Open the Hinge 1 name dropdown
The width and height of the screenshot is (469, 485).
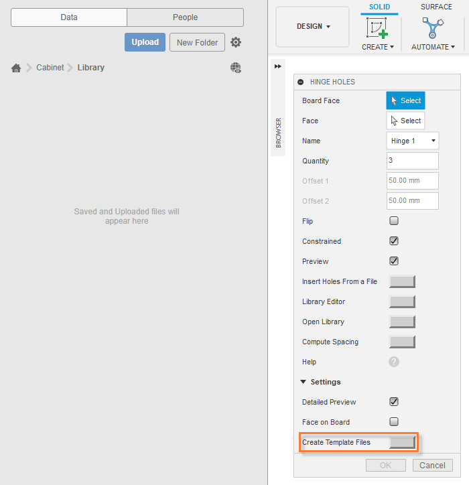coord(413,141)
